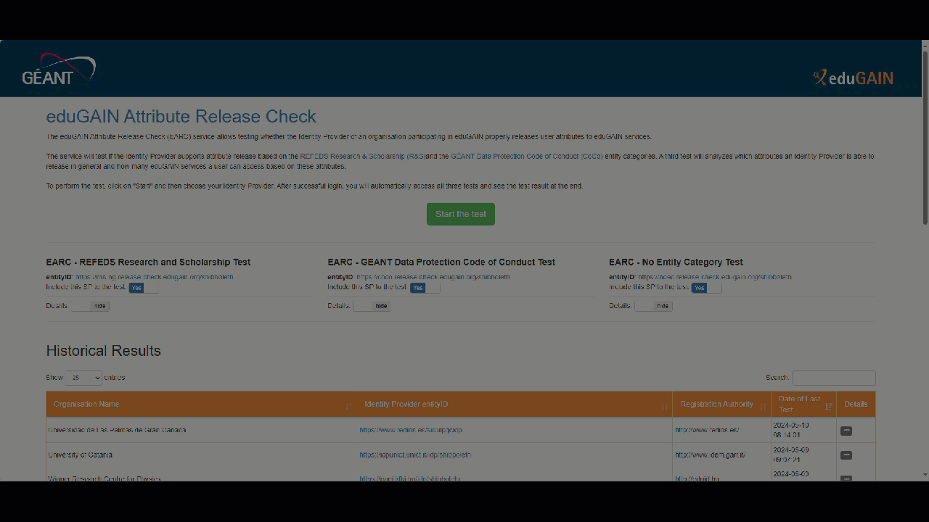The height and width of the screenshot is (522, 929).
Task: Toggle include SP for Code of Conduct test
Action: 425,288
